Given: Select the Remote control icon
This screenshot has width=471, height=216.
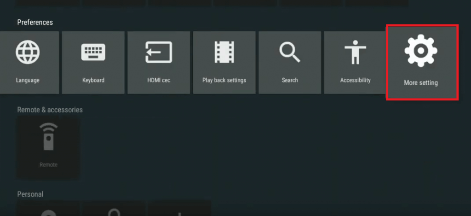Looking at the screenshot, I should coord(48,136).
